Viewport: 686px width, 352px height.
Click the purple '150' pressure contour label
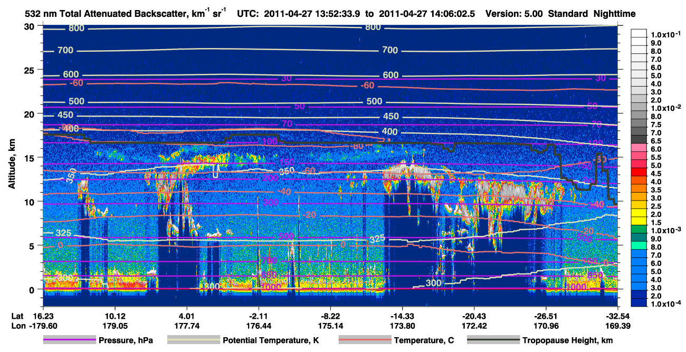pyautogui.click(x=288, y=162)
